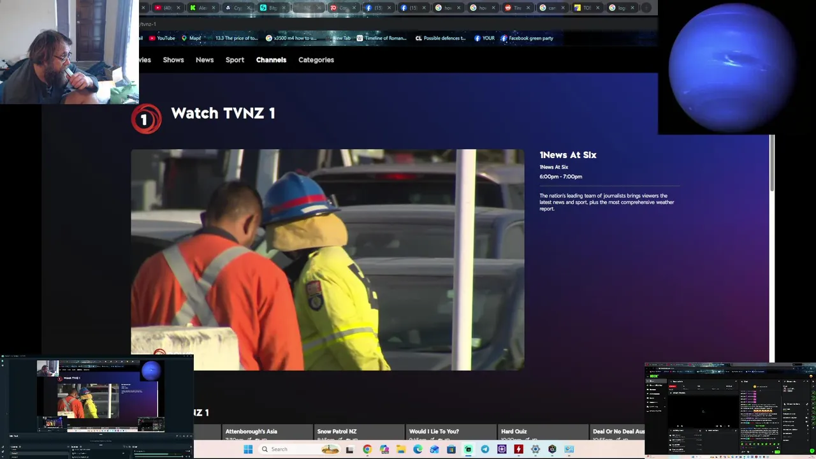816x459 pixels.
Task: Open Settings gear on the taskbar
Action: [x=535, y=449]
